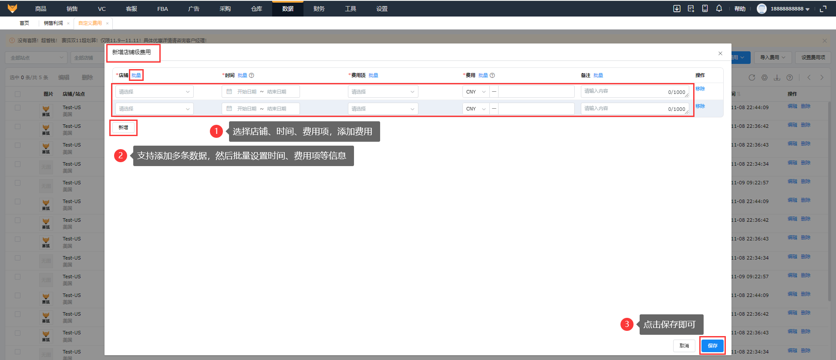Click the second row fee amount input

tap(536, 109)
